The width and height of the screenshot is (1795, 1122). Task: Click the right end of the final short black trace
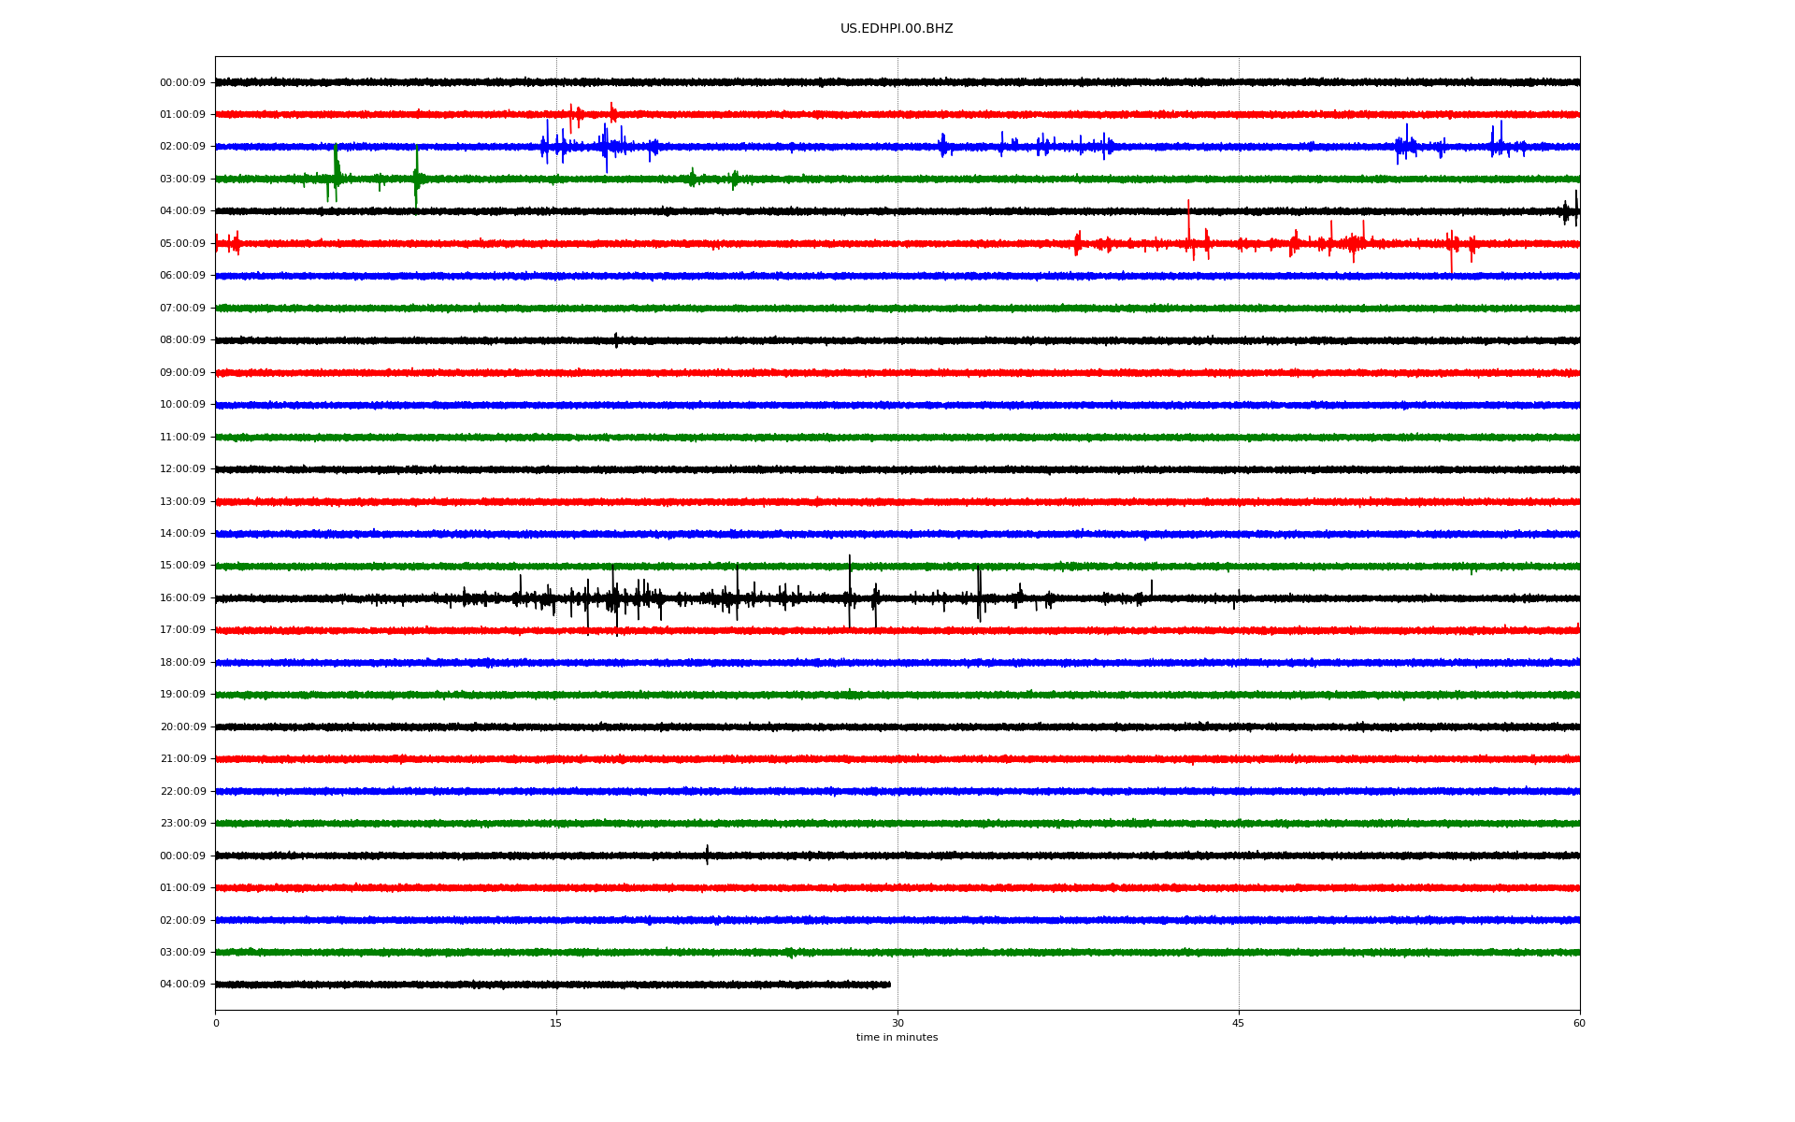tap(889, 985)
